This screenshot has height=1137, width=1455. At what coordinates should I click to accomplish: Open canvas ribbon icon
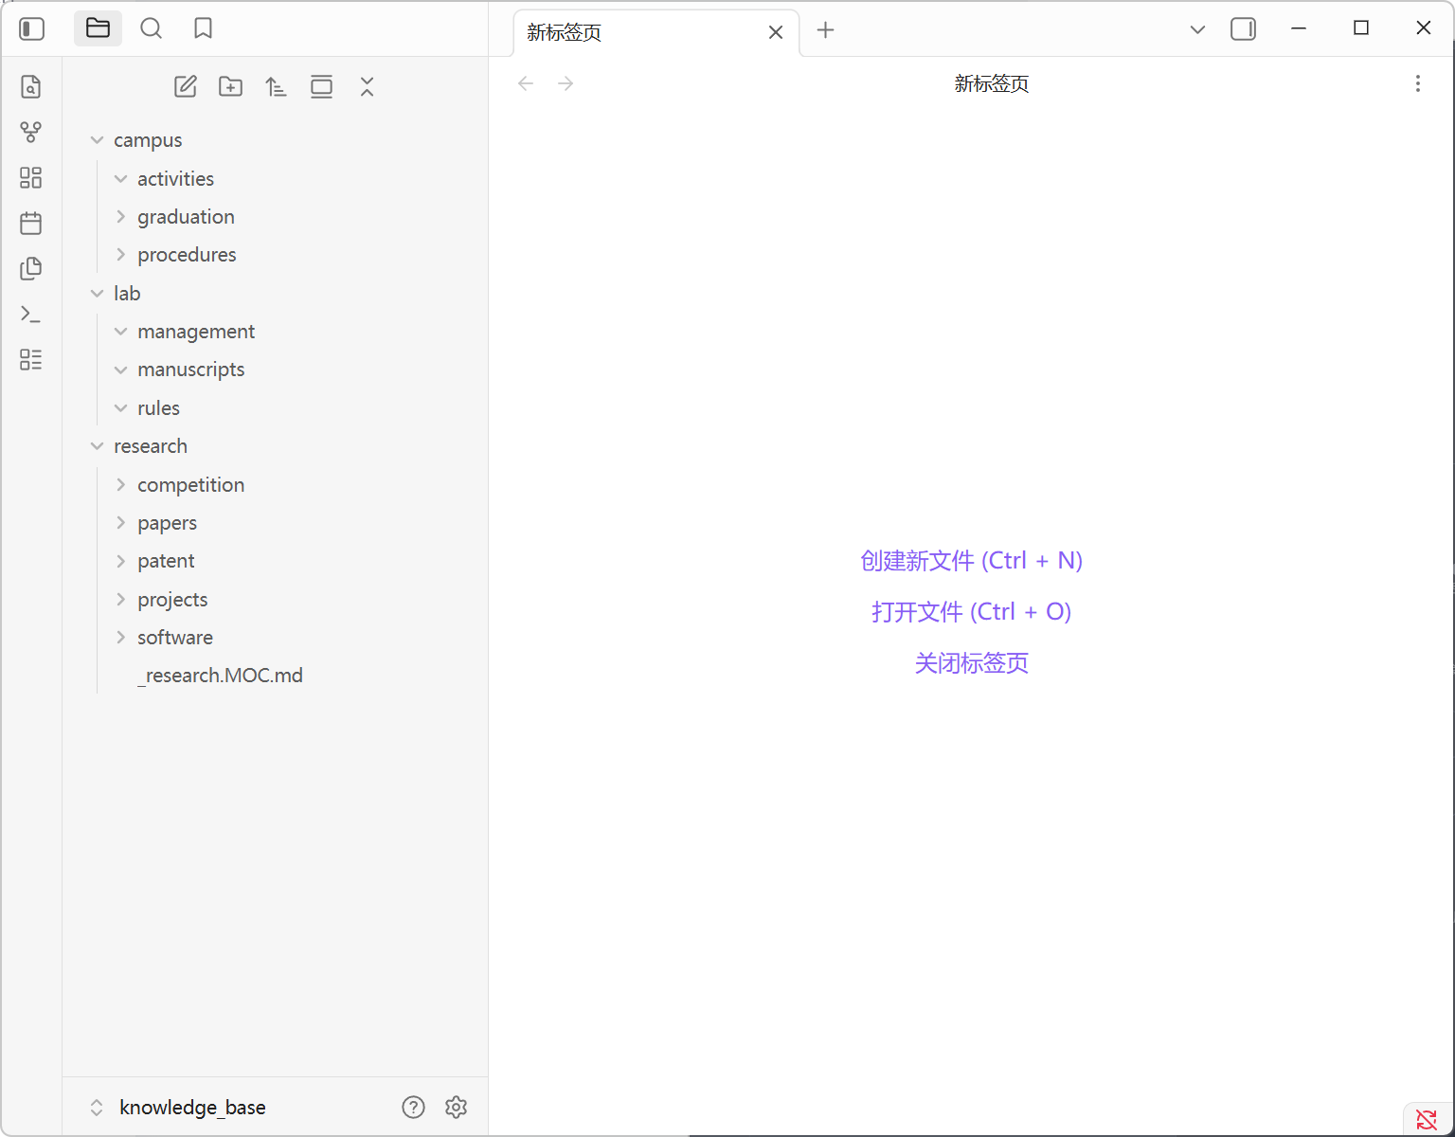[30, 177]
